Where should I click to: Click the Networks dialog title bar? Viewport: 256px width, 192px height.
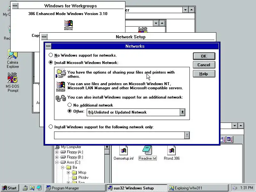coord(135,46)
